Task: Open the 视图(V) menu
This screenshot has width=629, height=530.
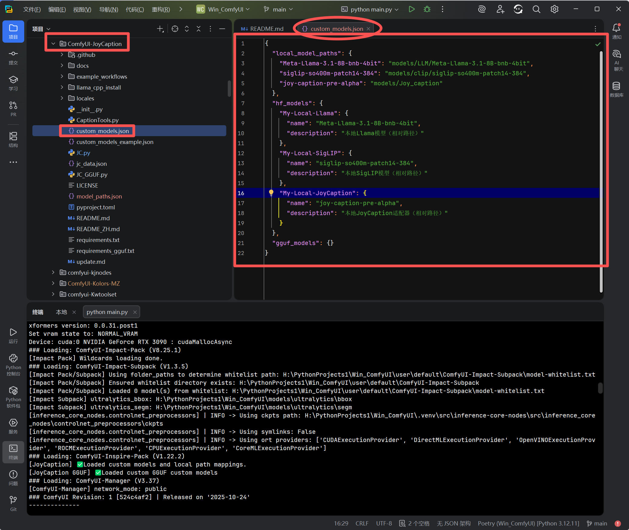Action: [82, 9]
